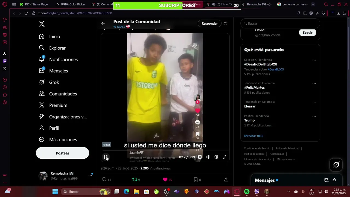Go back with the post back arrow
The image size is (350, 197).
click(103, 24)
